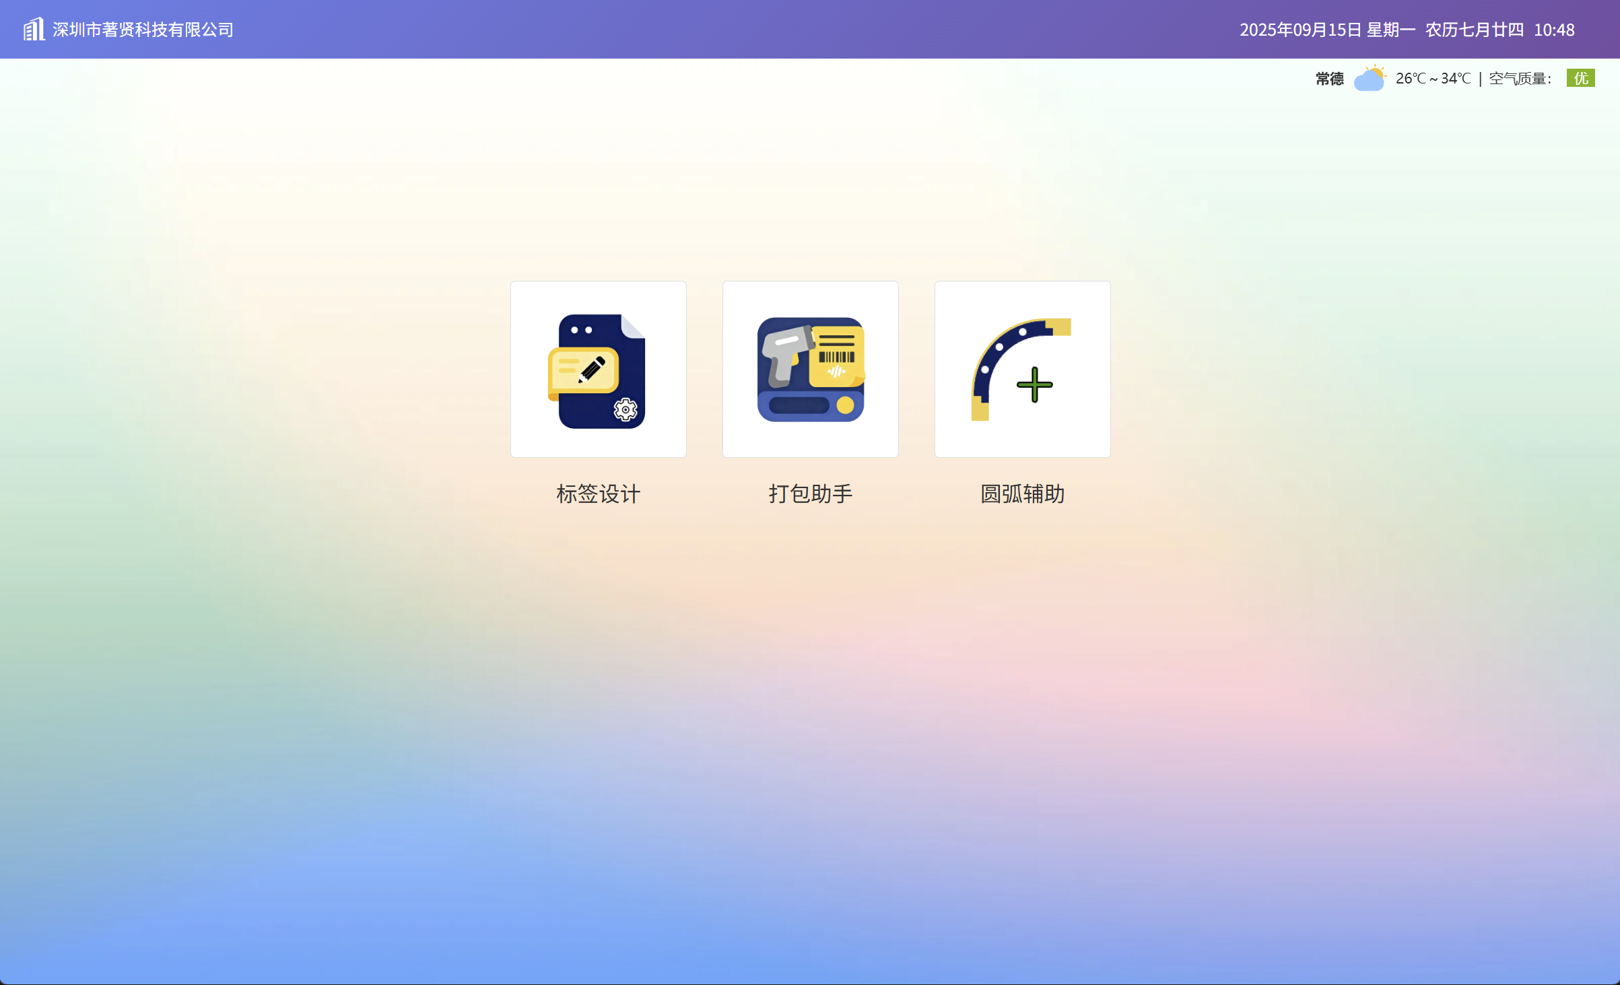Click the 打包助手 text label
Image resolution: width=1620 pixels, height=985 pixels.
tap(810, 494)
